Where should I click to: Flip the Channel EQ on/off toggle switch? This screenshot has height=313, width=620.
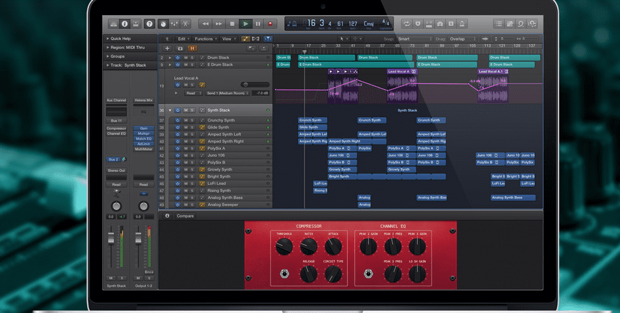[368, 274]
